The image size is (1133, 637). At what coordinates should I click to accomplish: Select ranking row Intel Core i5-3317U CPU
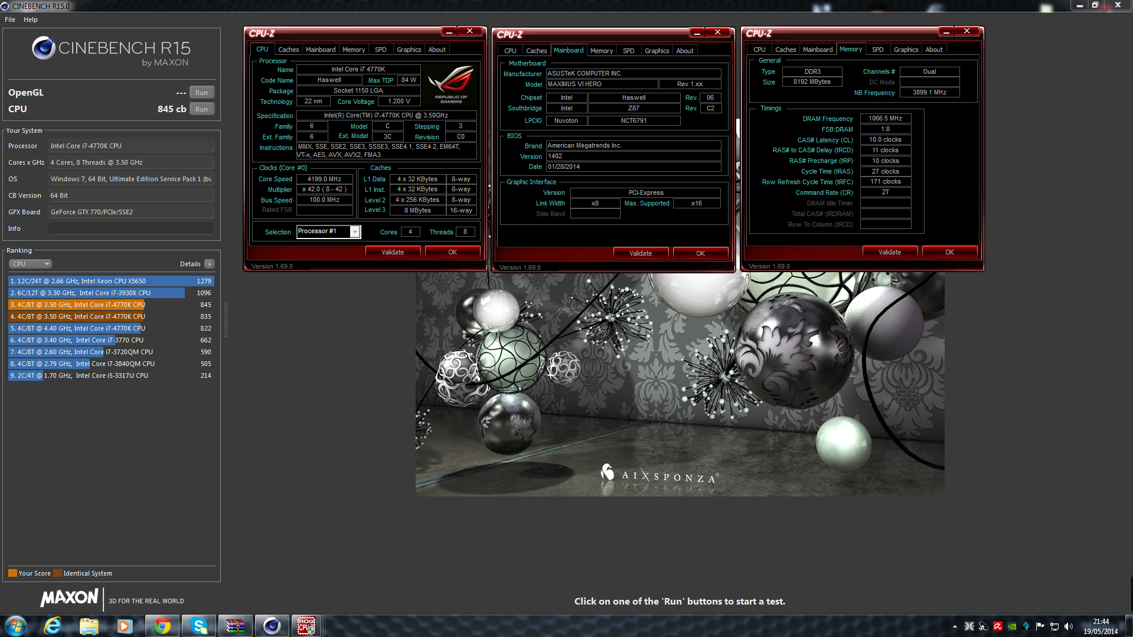[111, 375]
